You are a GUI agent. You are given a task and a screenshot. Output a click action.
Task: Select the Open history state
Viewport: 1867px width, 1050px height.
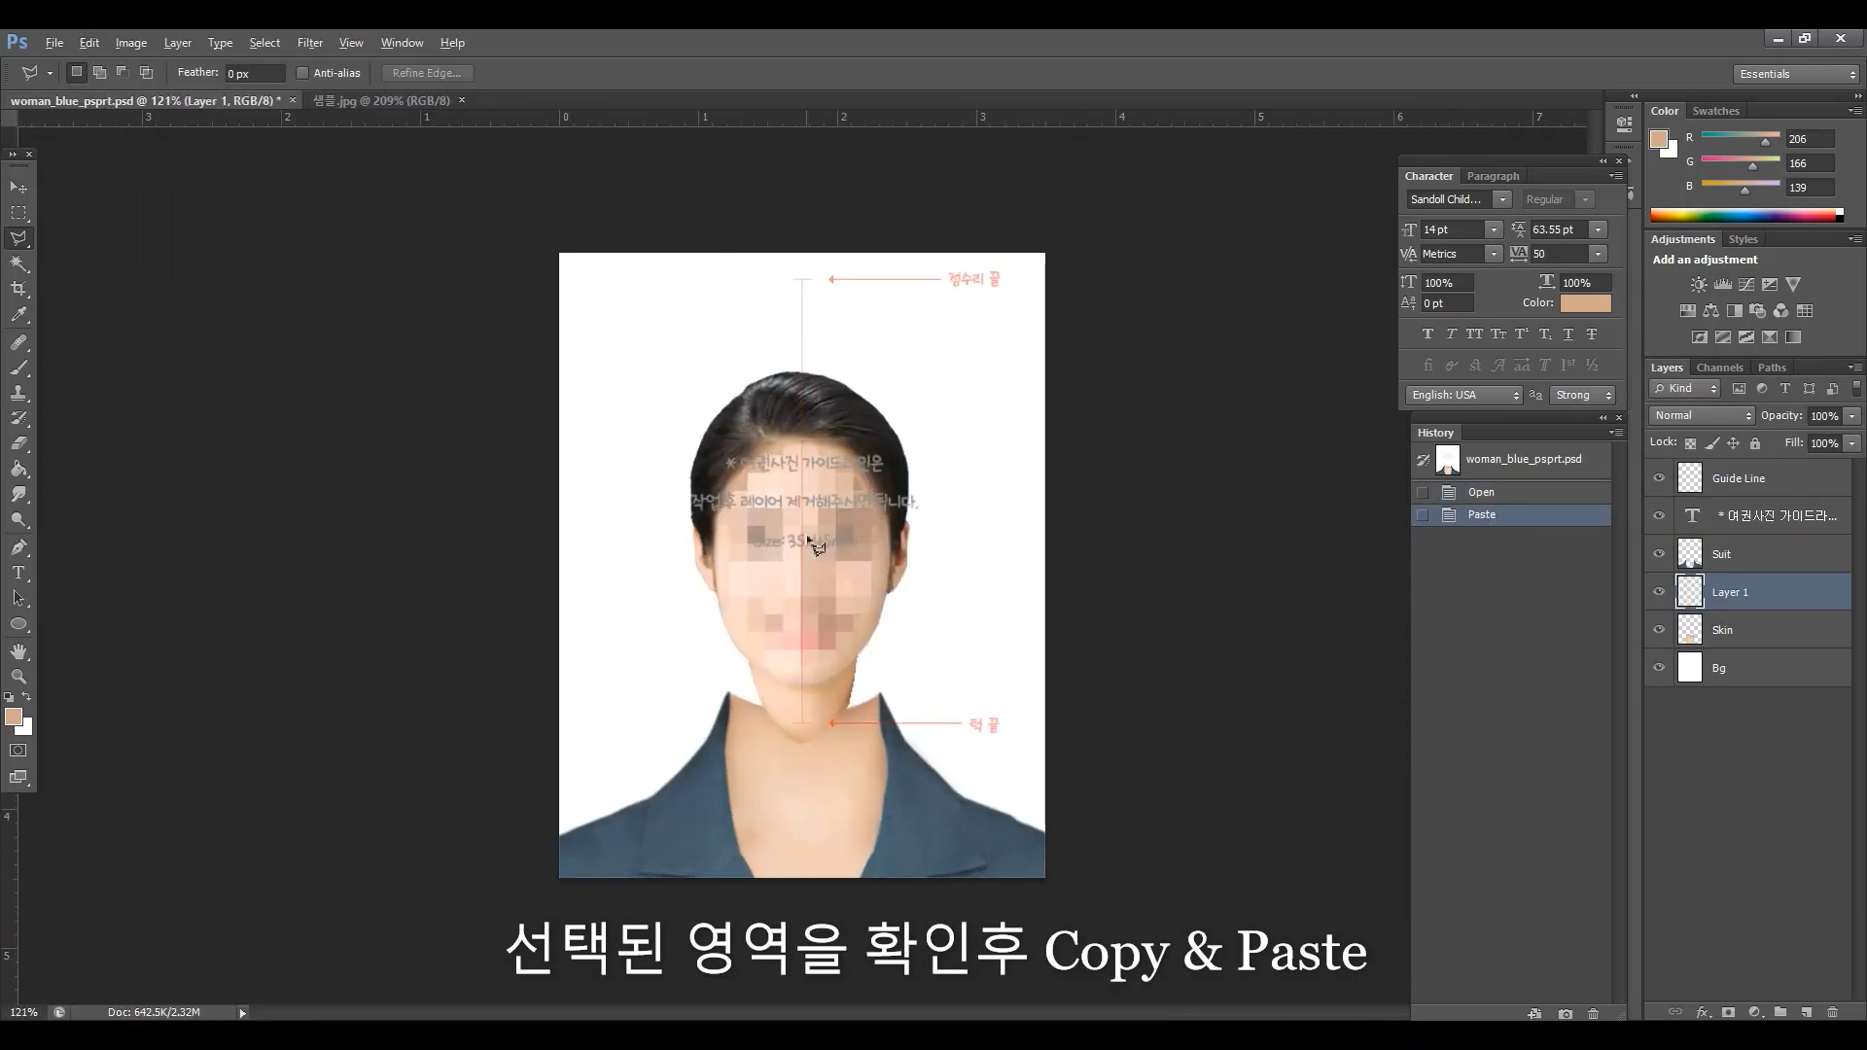coord(1481,492)
